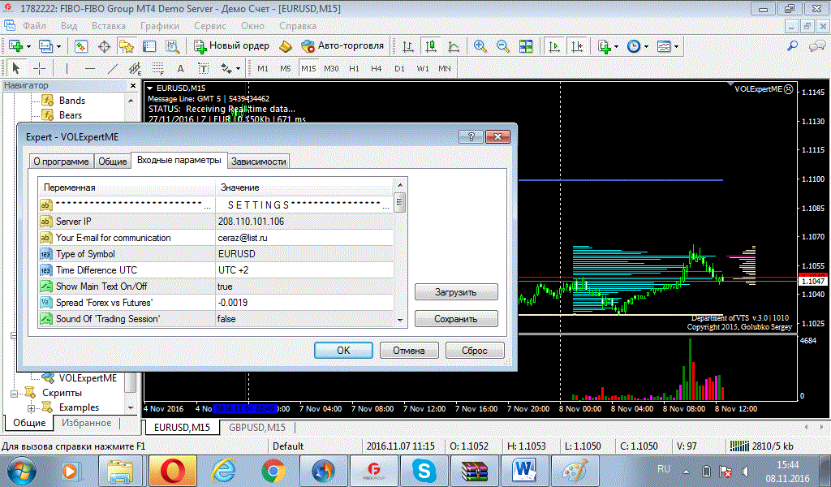Select the text tool A
The width and height of the screenshot is (831, 487).
point(181,68)
